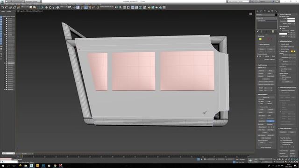This screenshot has height=168, width=299.
Task: Toggle Pin Stack under modifier stack
Action: pos(258,31)
